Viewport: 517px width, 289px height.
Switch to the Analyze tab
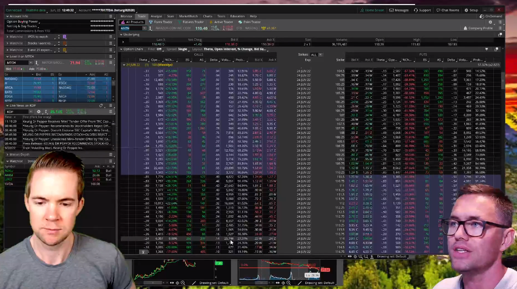156,16
